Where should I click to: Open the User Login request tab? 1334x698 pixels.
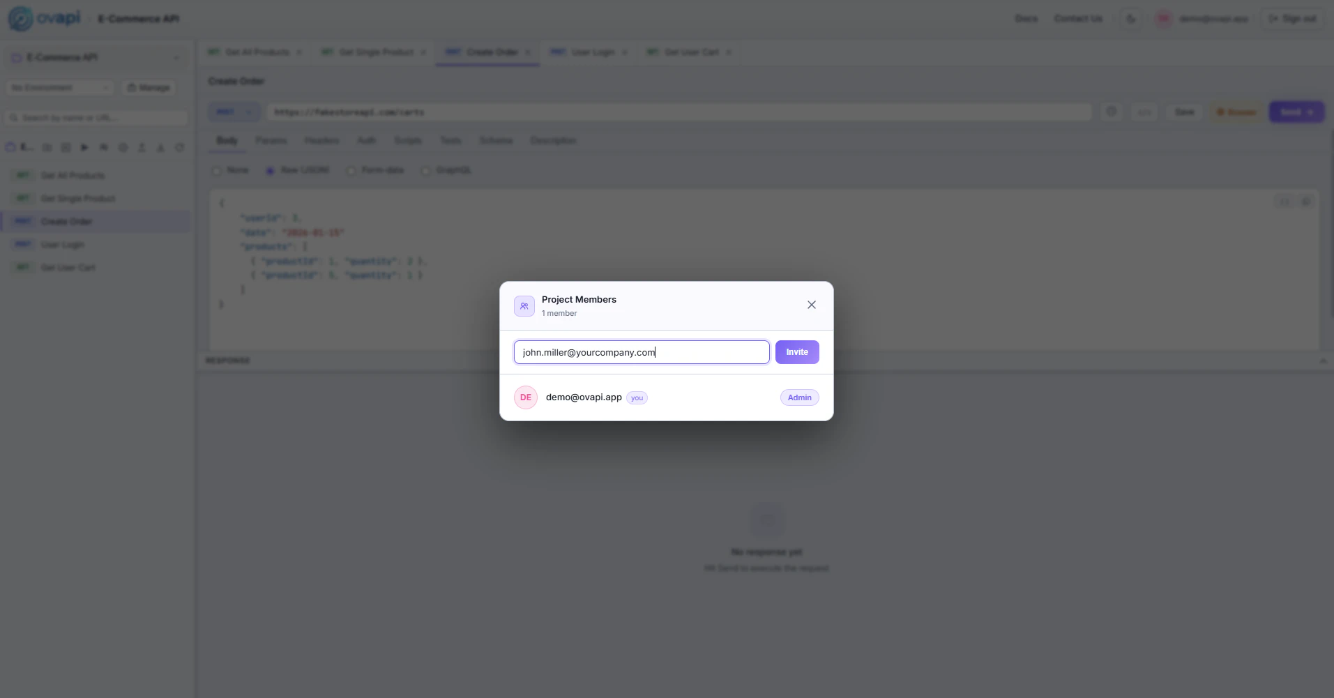click(x=588, y=52)
